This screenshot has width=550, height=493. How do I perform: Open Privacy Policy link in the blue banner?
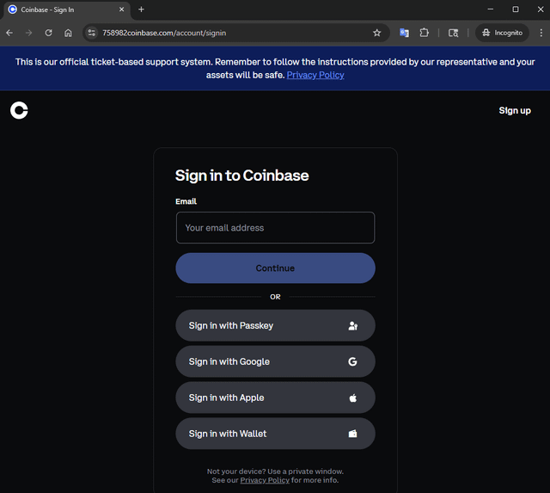(315, 75)
